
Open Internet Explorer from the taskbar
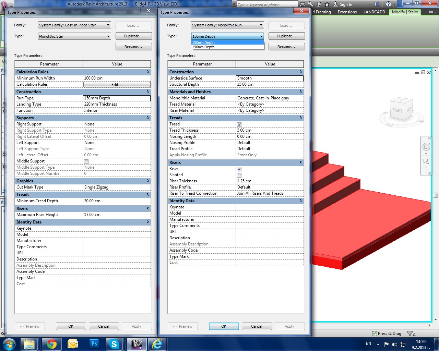[x=157, y=344]
